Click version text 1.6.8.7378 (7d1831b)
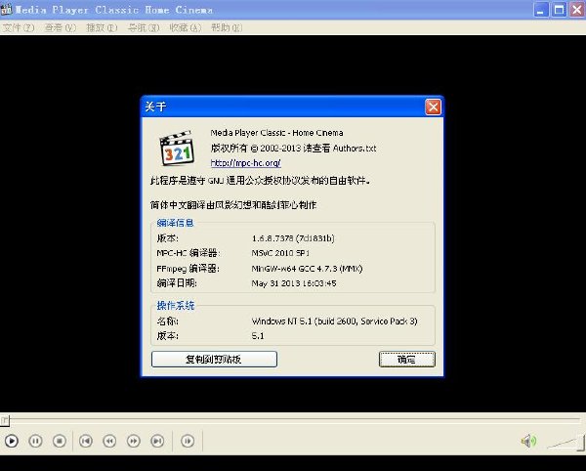The width and height of the screenshot is (586, 471). coord(293,238)
